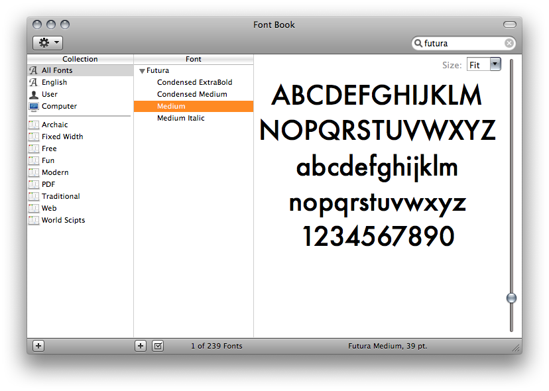Select Medium Italic typeface
Viewport: 549px width, 391px height.
pyautogui.click(x=180, y=118)
